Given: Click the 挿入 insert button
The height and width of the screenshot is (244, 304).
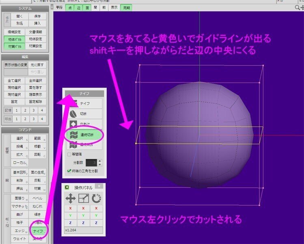Looking at the screenshot, I should coord(37,24).
